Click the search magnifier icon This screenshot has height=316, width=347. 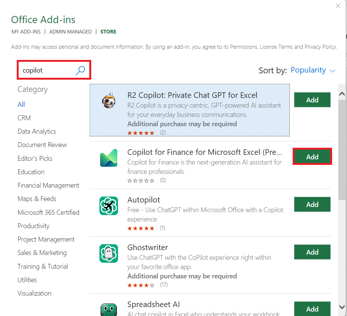click(x=80, y=70)
